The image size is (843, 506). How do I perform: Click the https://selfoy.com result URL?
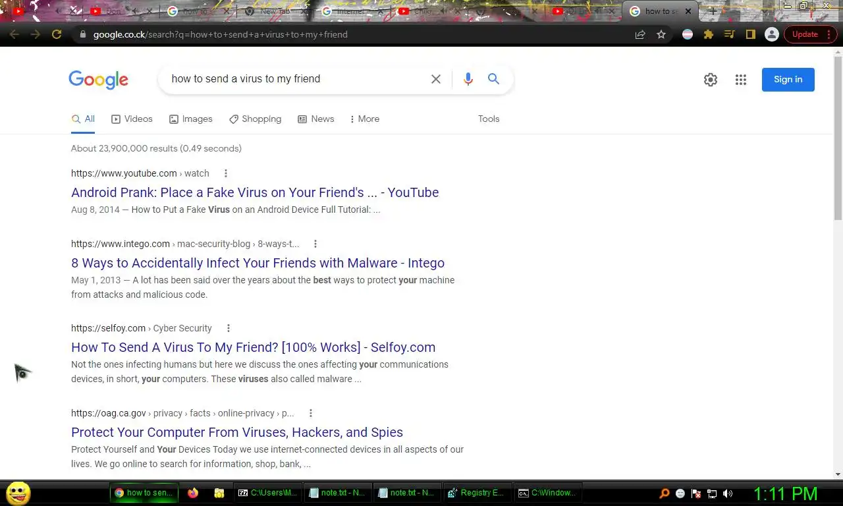pos(108,328)
